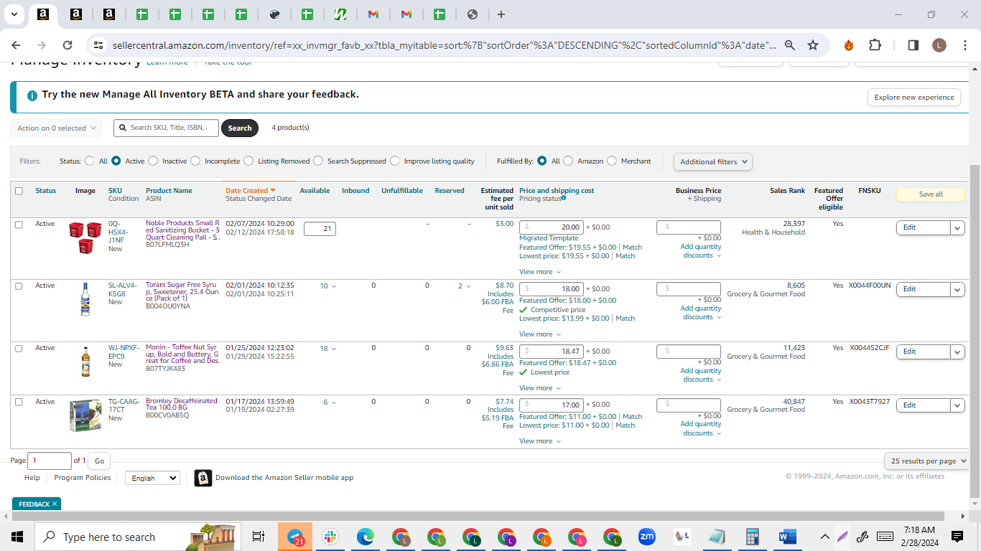
Task: Choose the Search Suppressed status filter
Action: (x=318, y=161)
